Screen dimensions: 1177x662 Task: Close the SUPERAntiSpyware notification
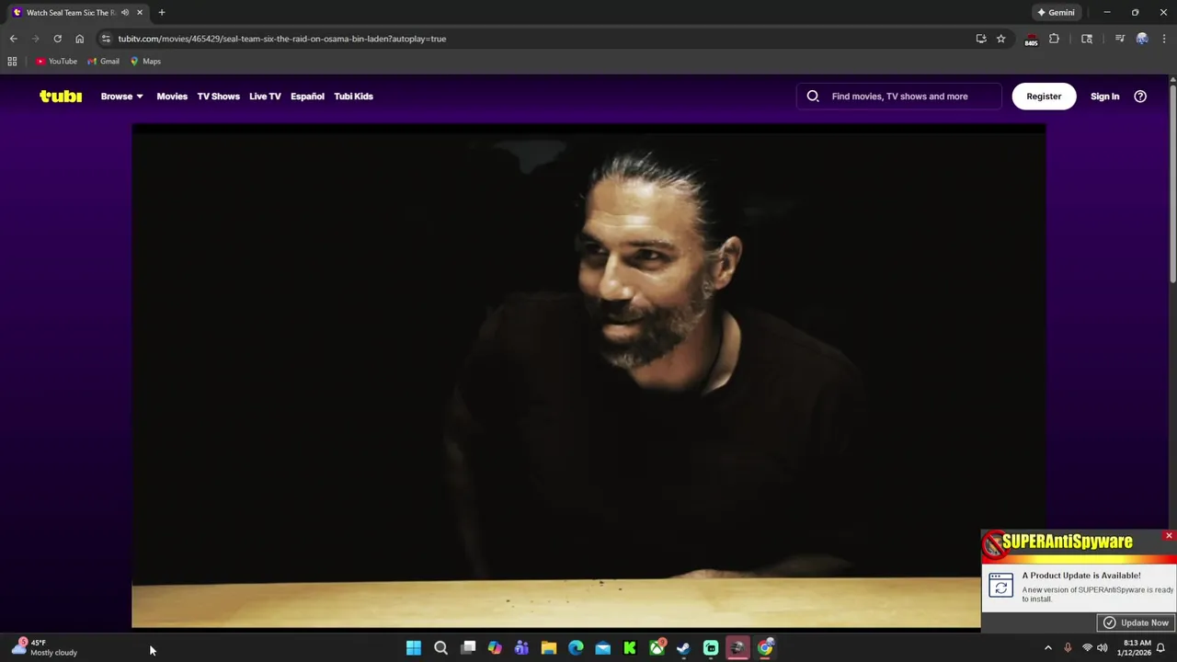pyautogui.click(x=1169, y=535)
